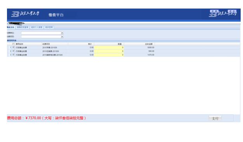Screen dimensions: 243x142
Task: Click the 2015 accommodation fee item in second row
Action: [50, 51]
